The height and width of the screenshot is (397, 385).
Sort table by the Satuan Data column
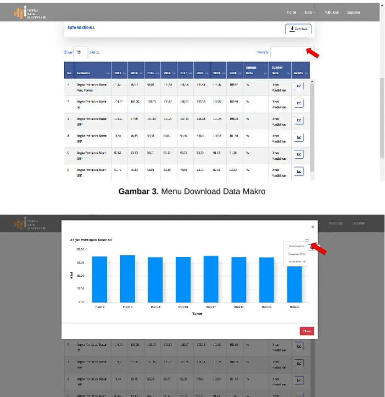256,70
